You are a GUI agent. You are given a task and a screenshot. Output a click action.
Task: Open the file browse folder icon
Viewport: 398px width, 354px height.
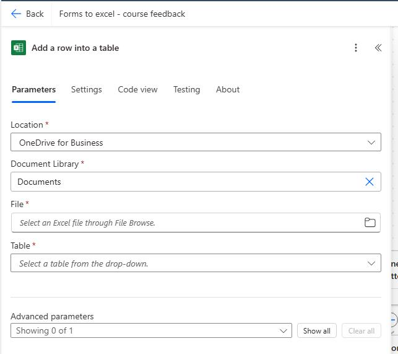point(370,223)
